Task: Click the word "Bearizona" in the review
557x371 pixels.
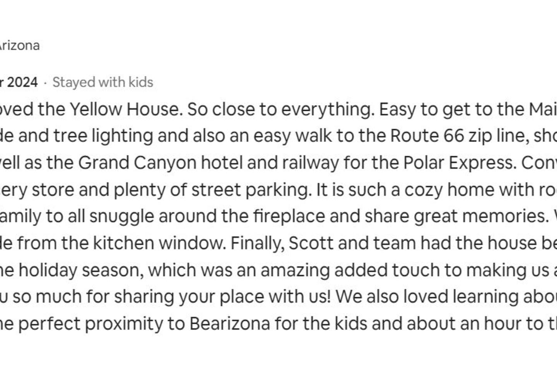Action: click(x=229, y=324)
